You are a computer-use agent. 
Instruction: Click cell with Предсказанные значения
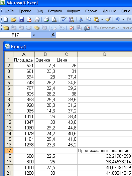coord(105,150)
